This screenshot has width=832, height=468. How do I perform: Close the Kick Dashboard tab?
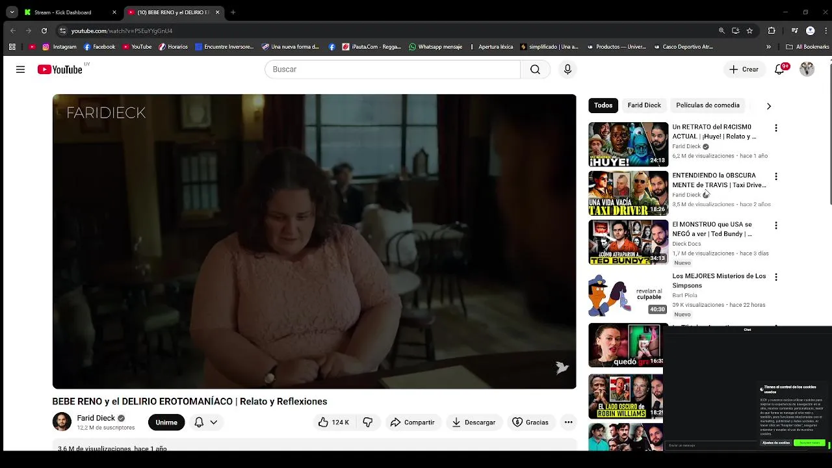click(x=114, y=12)
